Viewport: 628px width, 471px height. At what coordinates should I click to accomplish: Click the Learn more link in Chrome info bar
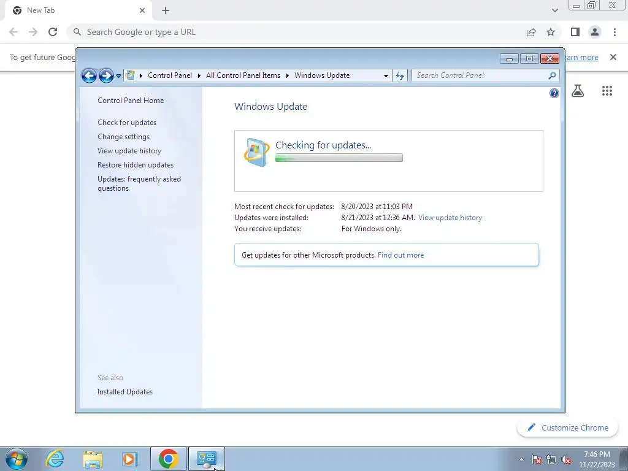click(x=581, y=57)
